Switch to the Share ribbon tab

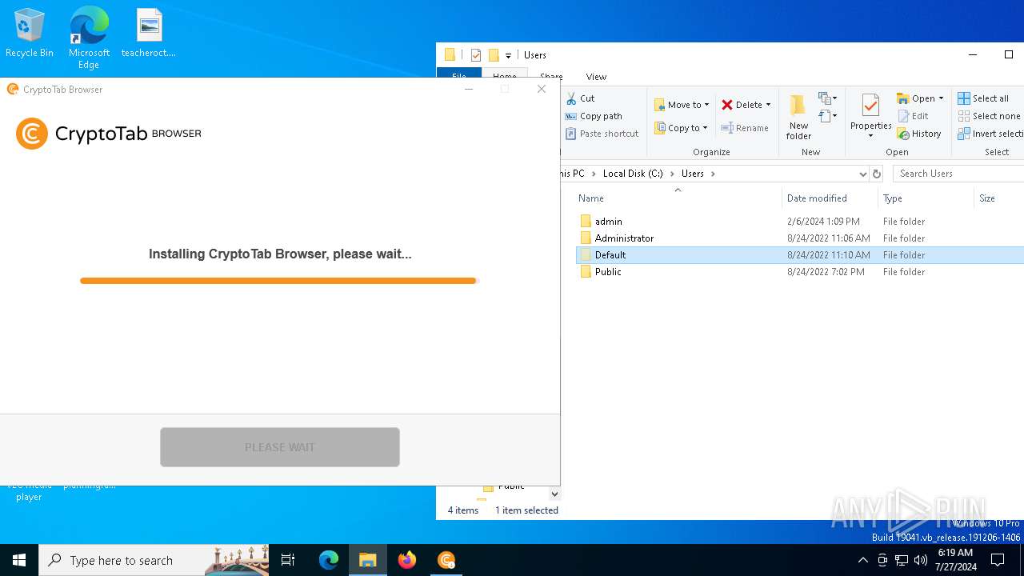551,77
